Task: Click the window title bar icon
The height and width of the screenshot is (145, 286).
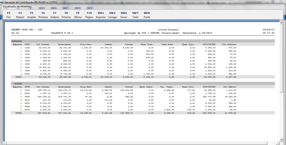Action: point(2,2)
